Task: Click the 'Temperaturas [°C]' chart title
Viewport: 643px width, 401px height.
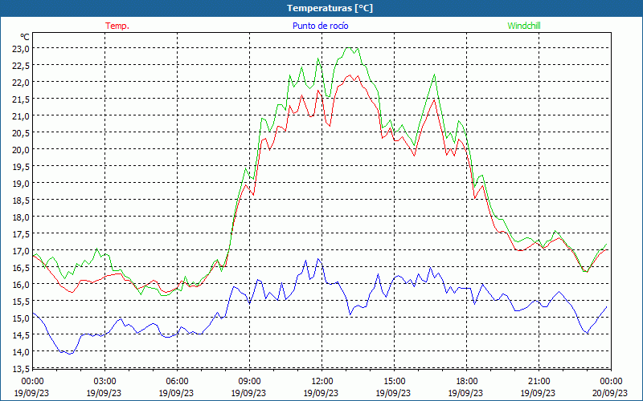Action: pos(330,8)
